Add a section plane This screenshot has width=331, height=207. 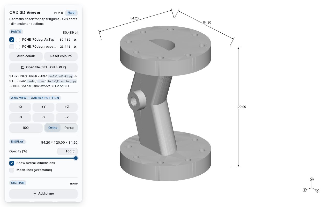pos(43,194)
